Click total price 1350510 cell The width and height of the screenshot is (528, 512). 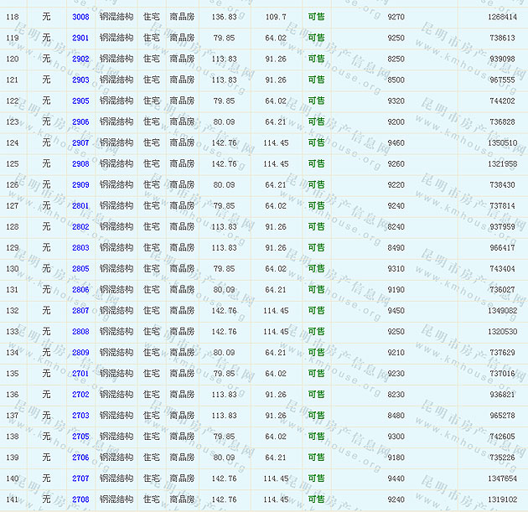pyautogui.click(x=502, y=142)
